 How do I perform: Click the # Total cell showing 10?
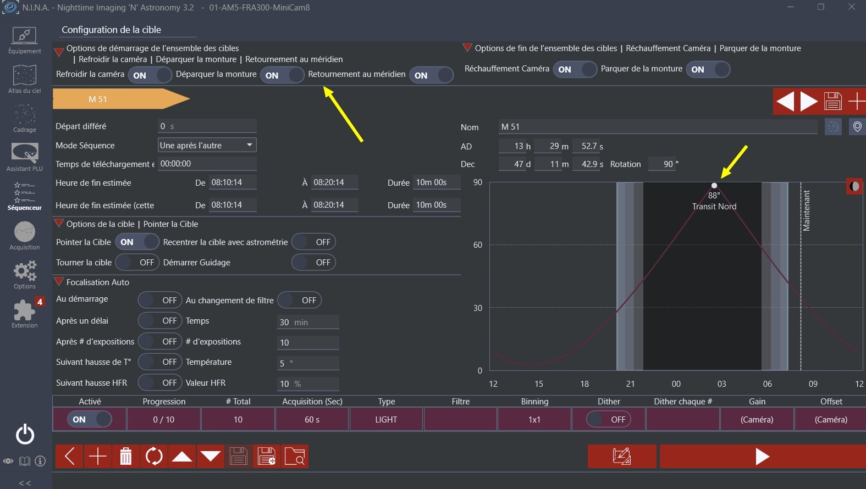[238, 419]
